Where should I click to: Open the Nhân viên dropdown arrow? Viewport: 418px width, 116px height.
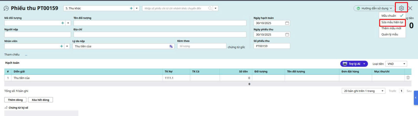[67, 46]
